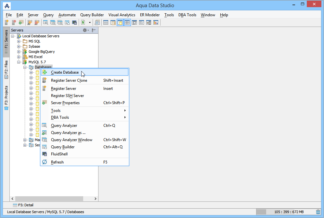Expand the MS SQL folder node

(19, 41)
